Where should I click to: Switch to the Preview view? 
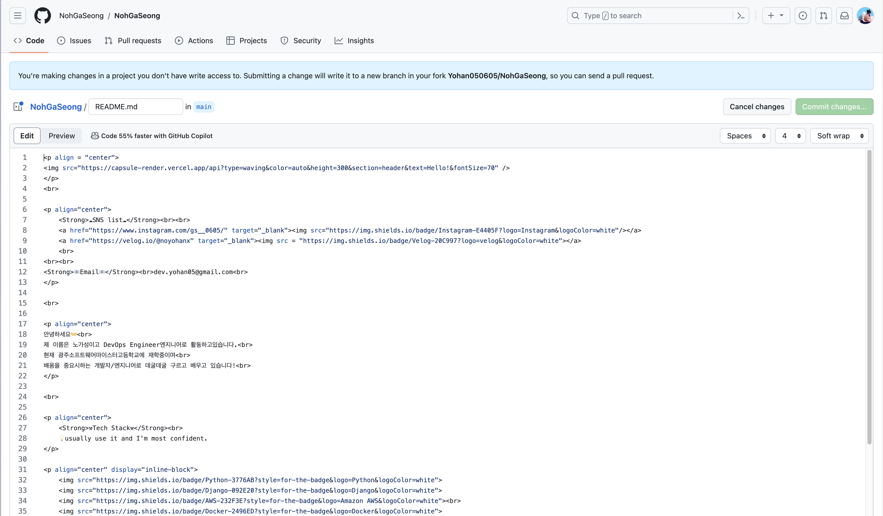[62, 136]
